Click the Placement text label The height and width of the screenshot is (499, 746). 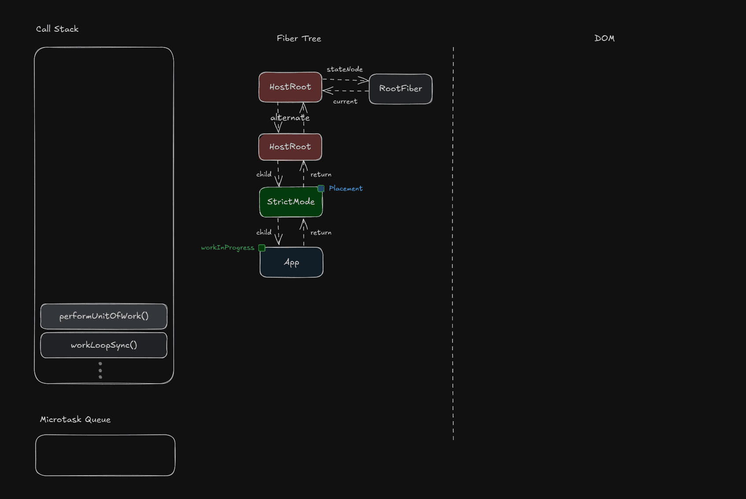pyautogui.click(x=345, y=188)
